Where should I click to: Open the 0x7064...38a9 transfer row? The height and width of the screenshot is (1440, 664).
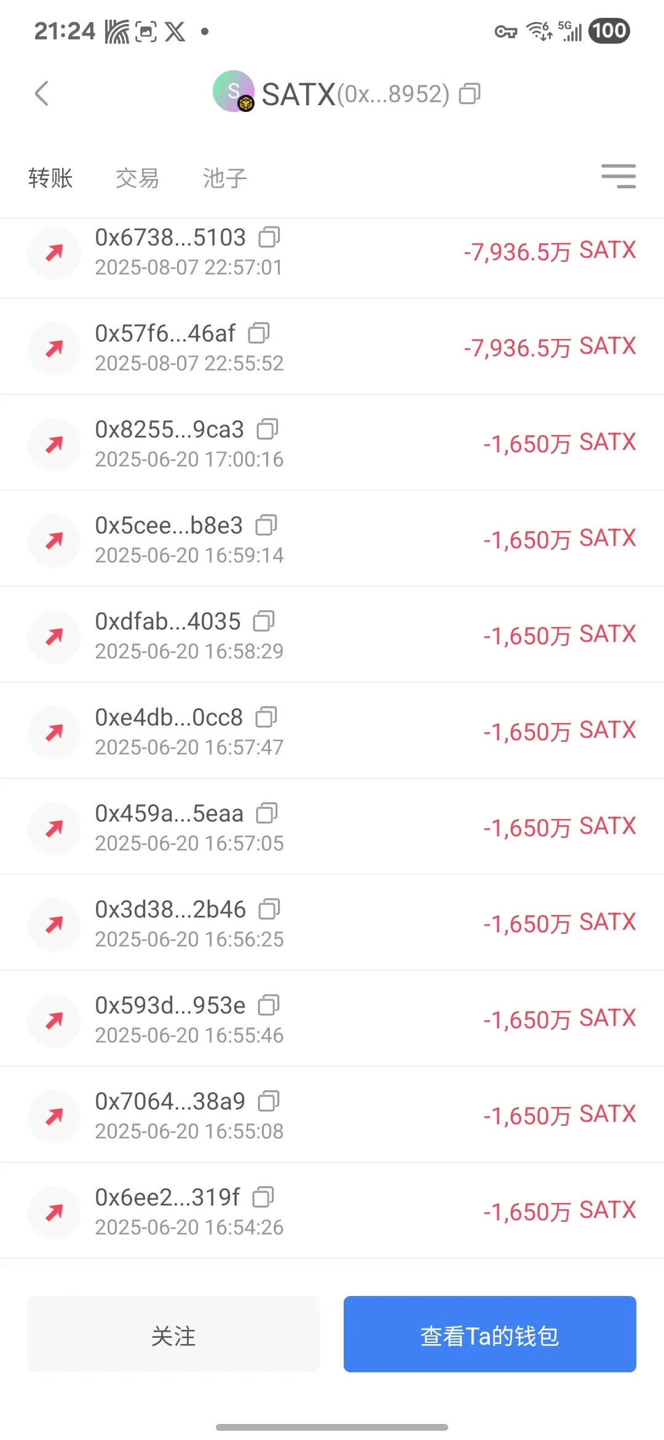(332, 1114)
